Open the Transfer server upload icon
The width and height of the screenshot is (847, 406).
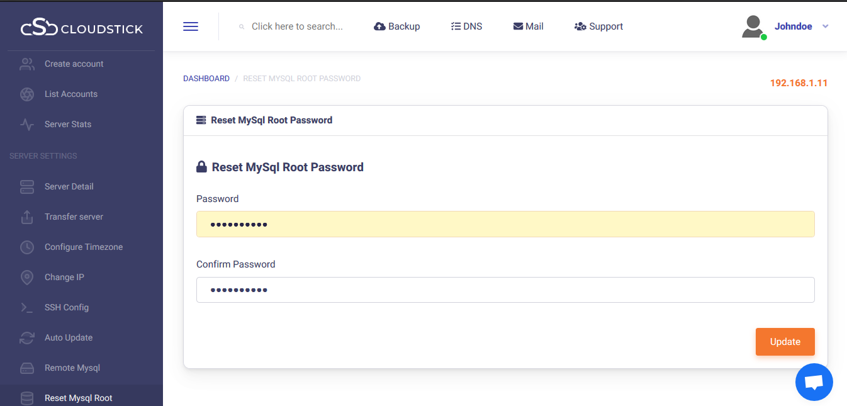[x=27, y=217]
